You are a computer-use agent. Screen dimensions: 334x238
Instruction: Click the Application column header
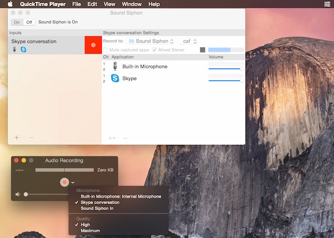tap(122, 57)
